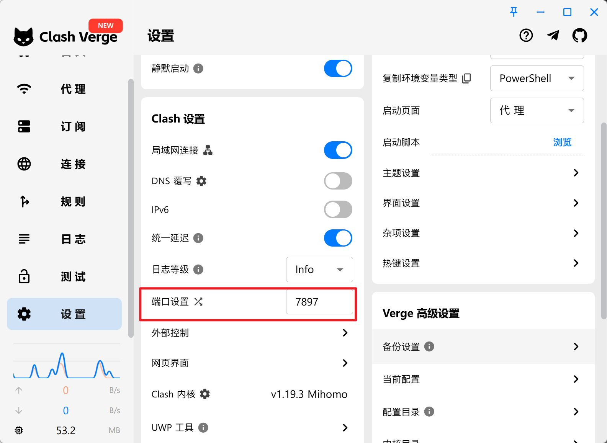Click the traffic graph in sidebar
607x443 pixels.
click(x=67, y=361)
